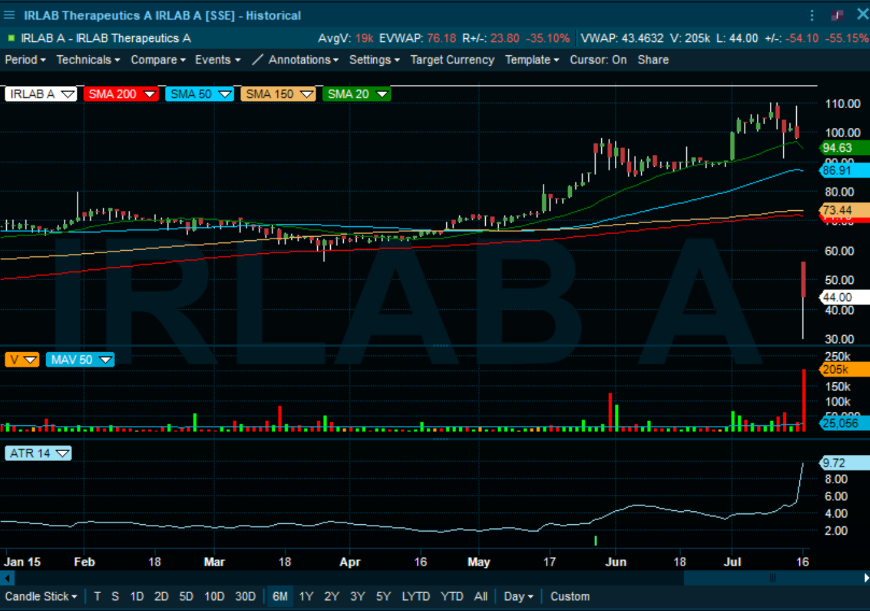Open the Candle Stick chart type dropdown
Image resolution: width=870 pixels, height=611 pixels.
[x=41, y=596]
